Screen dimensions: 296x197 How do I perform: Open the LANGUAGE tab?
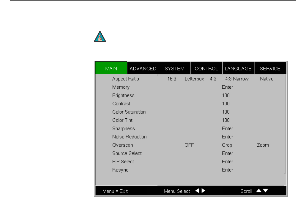point(238,68)
